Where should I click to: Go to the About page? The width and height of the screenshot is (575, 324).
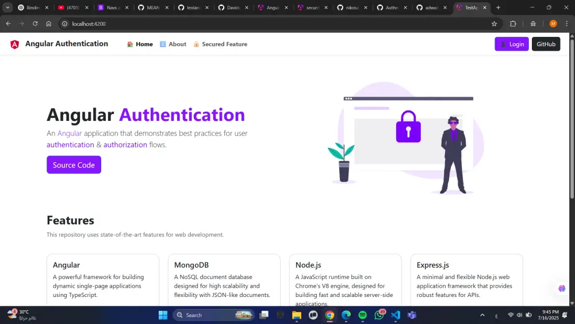(x=173, y=44)
